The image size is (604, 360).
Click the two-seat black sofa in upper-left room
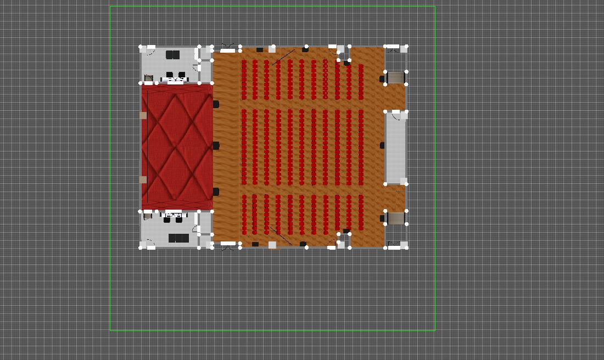172,55
